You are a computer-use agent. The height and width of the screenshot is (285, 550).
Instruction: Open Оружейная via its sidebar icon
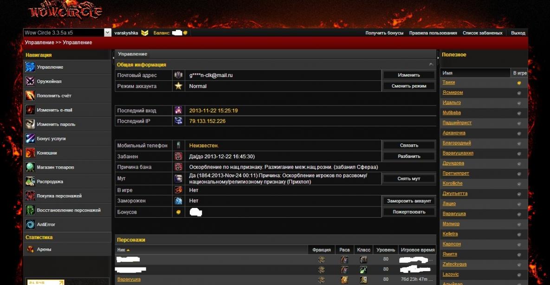(30, 82)
